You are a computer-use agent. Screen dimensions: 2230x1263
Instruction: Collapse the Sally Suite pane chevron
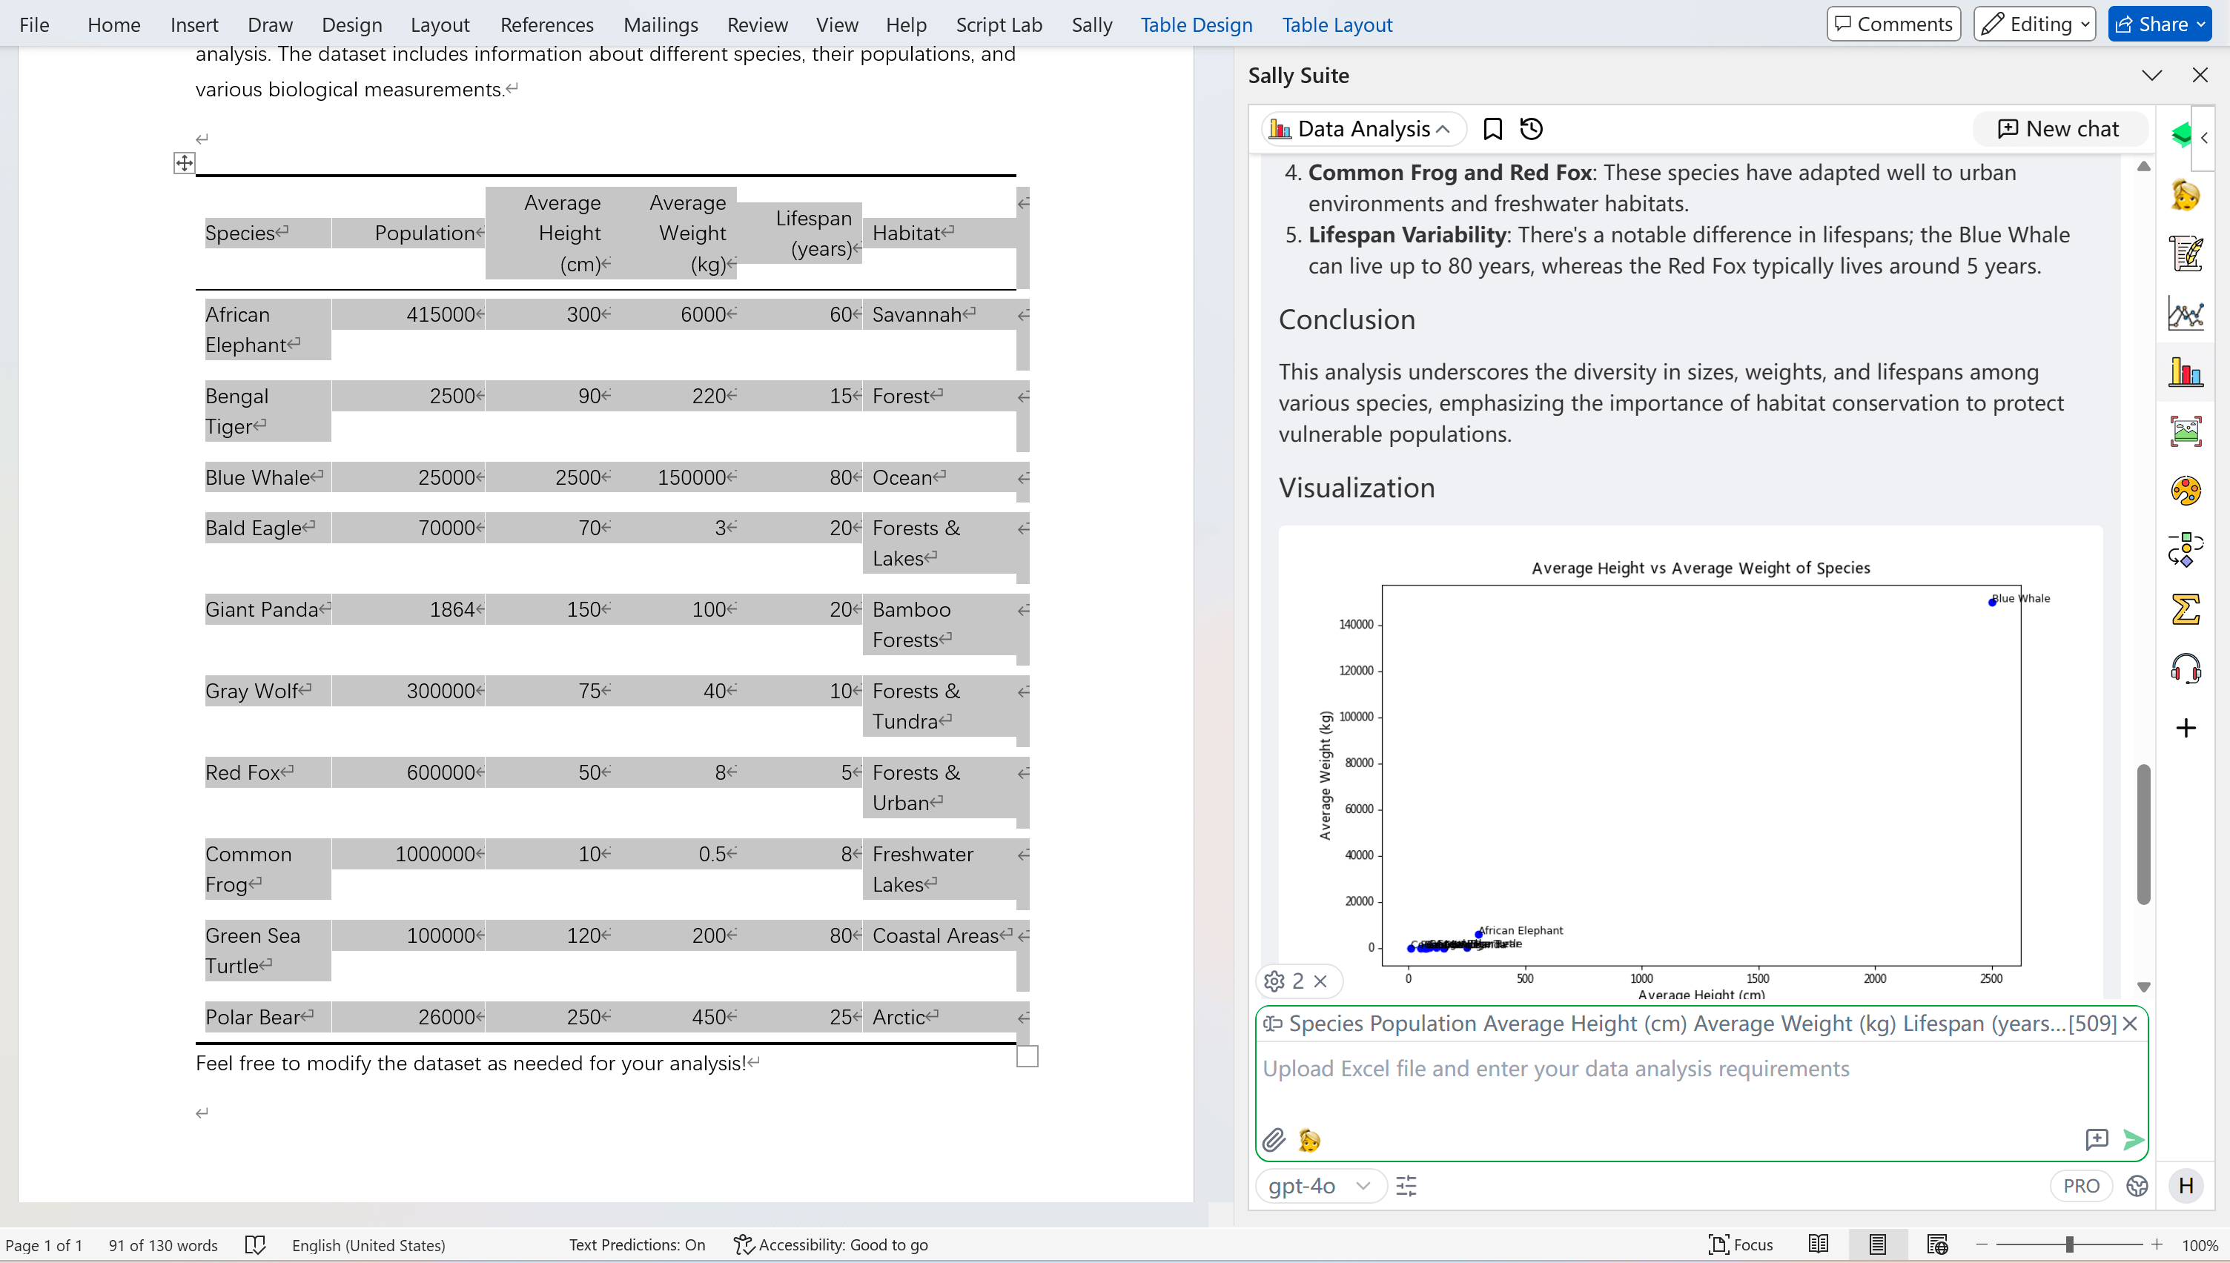click(x=2151, y=76)
